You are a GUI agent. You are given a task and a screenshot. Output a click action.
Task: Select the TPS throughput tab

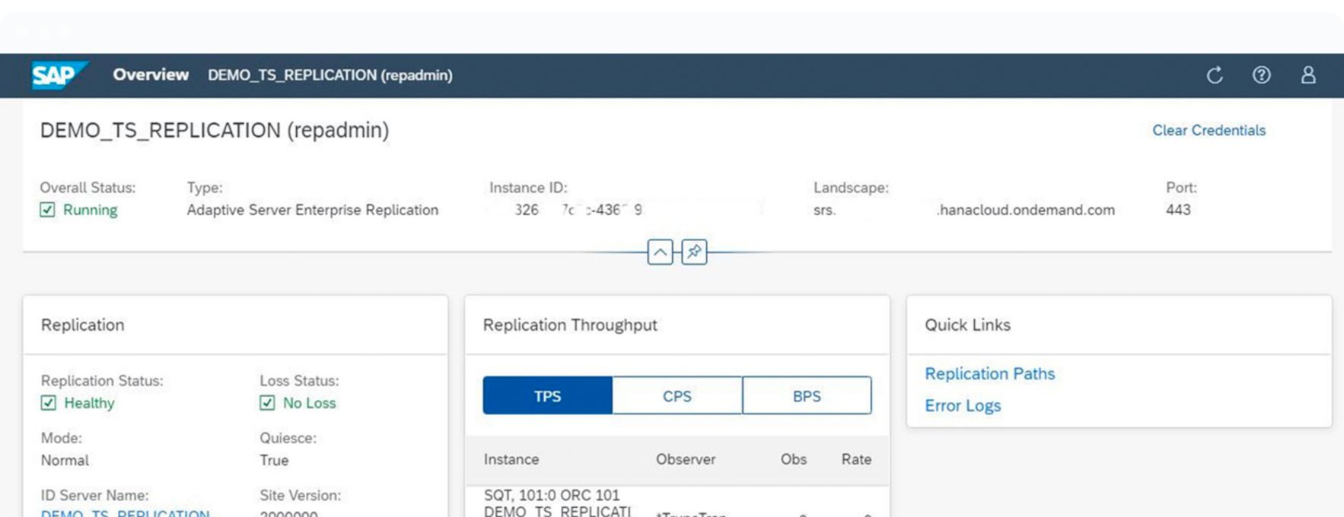547,396
